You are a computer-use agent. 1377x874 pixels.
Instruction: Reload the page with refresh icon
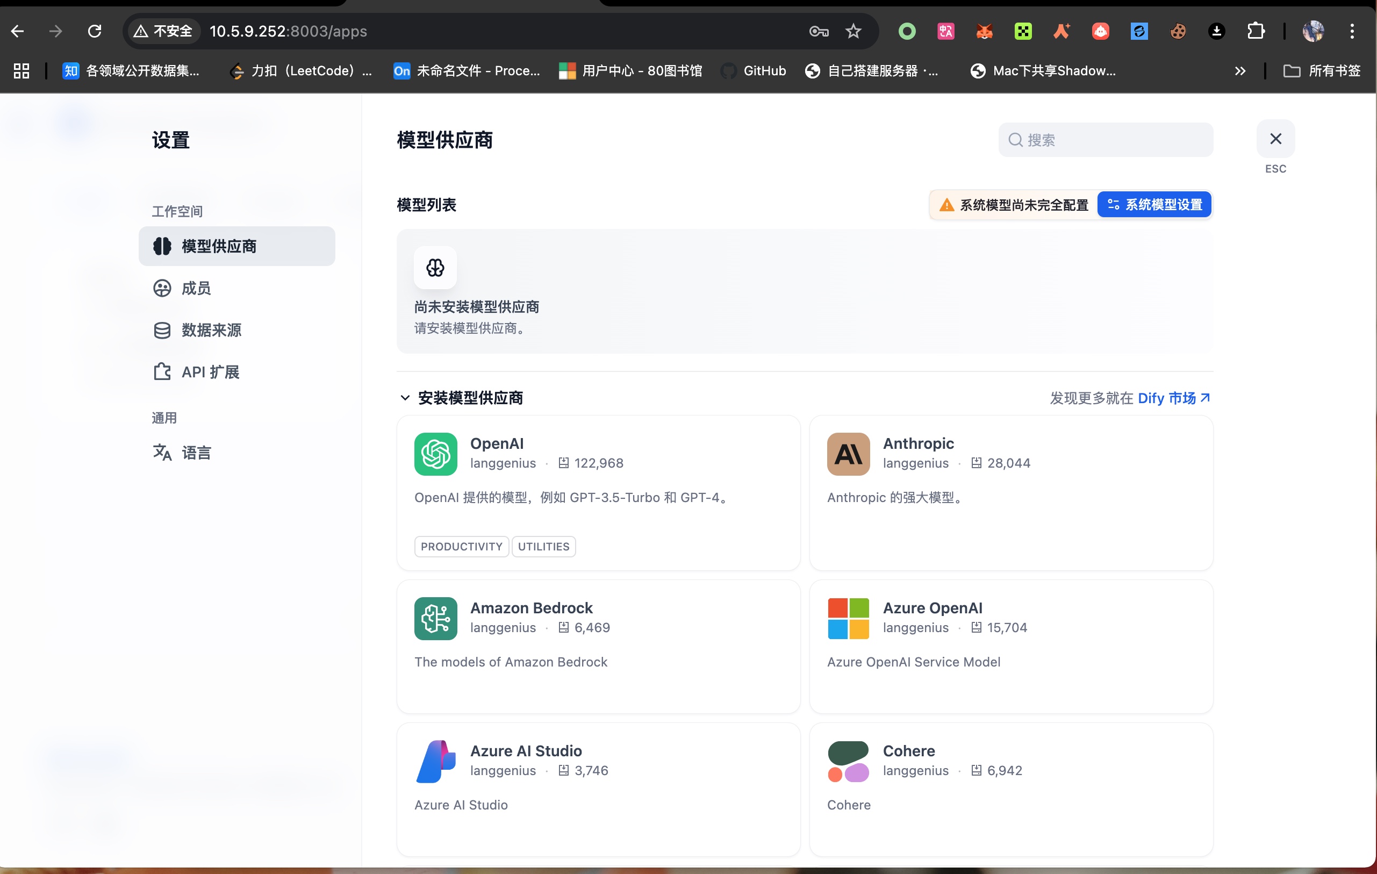point(95,31)
